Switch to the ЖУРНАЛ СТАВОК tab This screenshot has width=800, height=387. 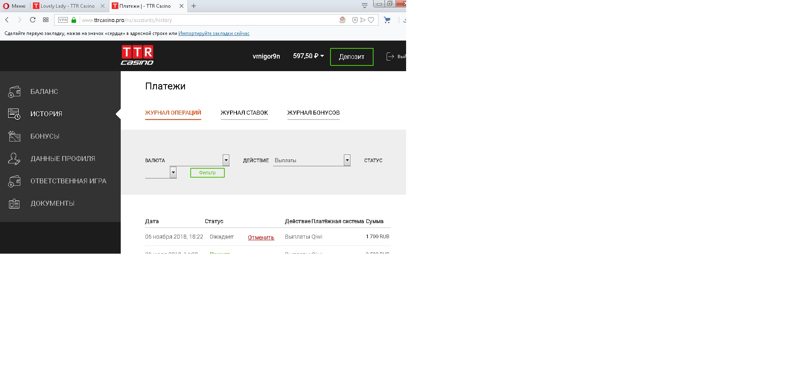click(244, 113)
